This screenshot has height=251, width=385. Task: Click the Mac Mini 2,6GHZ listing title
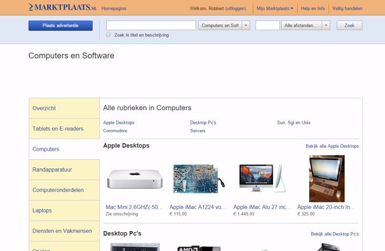tap(134, 207)
